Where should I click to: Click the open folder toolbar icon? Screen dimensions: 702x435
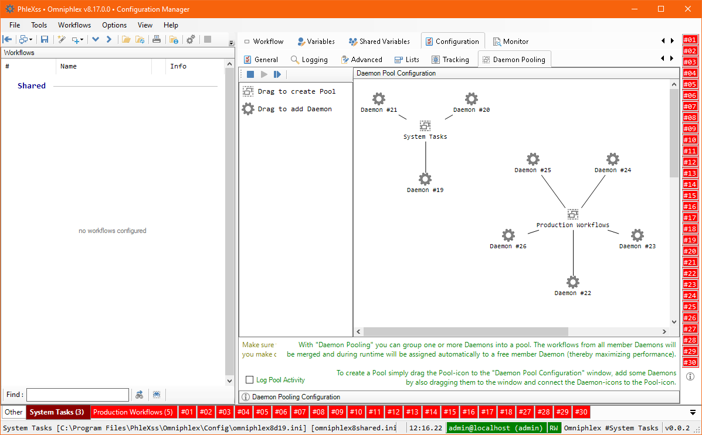coord(126,39)
